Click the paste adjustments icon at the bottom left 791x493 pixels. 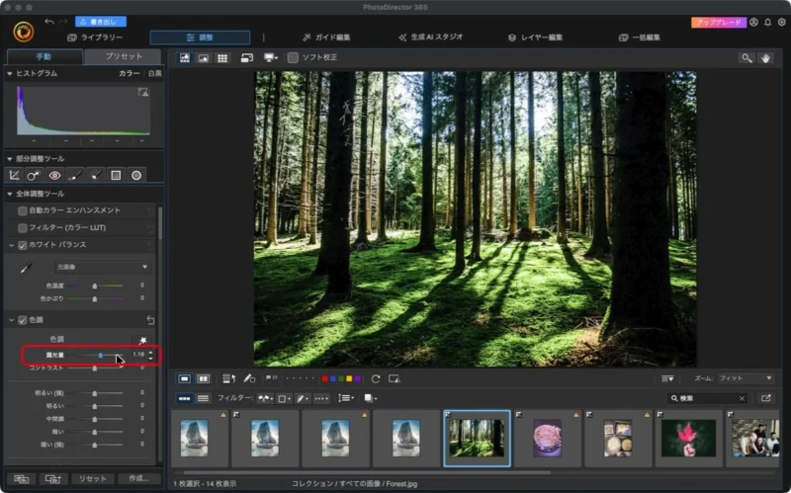tap(53, 478)
